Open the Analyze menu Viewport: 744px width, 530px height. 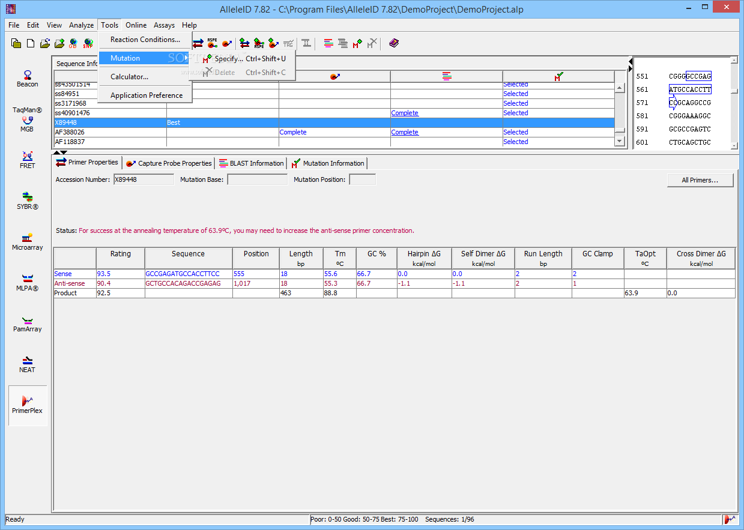(81, 25)
